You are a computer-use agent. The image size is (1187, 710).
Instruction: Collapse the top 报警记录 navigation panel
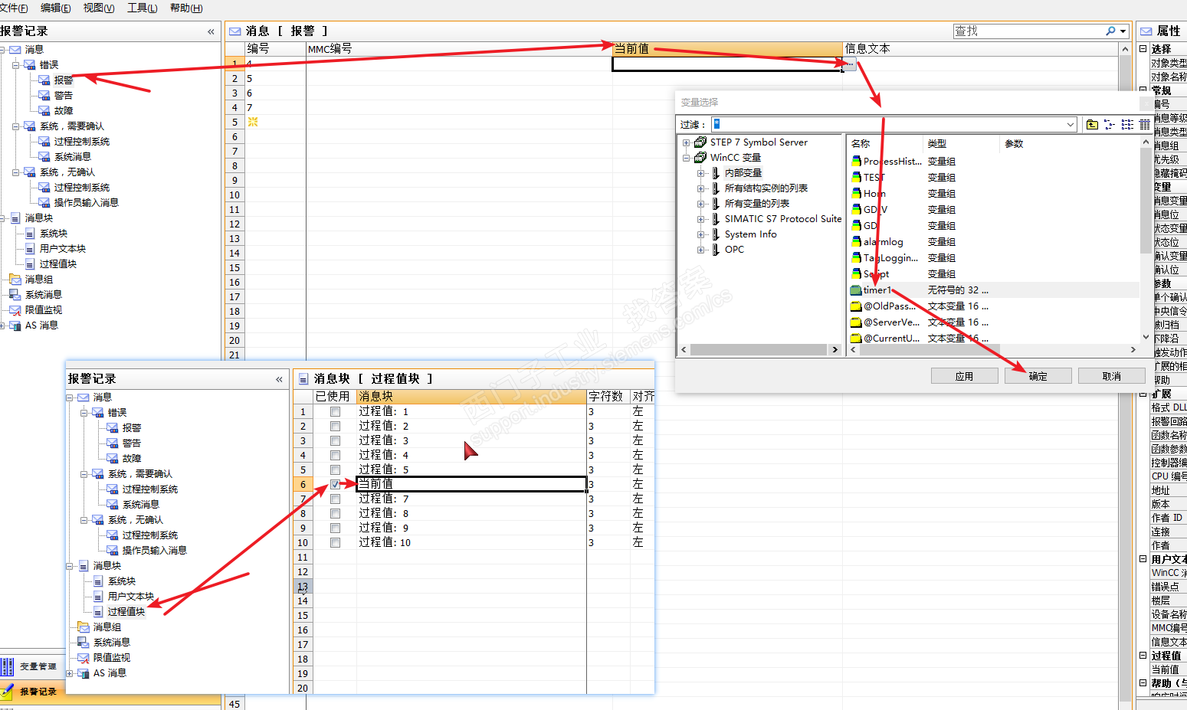tap(211, 31)
